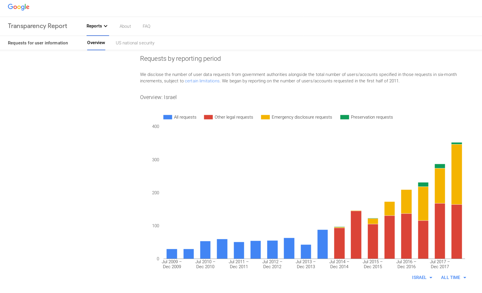Screen dimensions: 482x293
Task: Click the Requests by reporting period heading
Action: pos(180,59)
